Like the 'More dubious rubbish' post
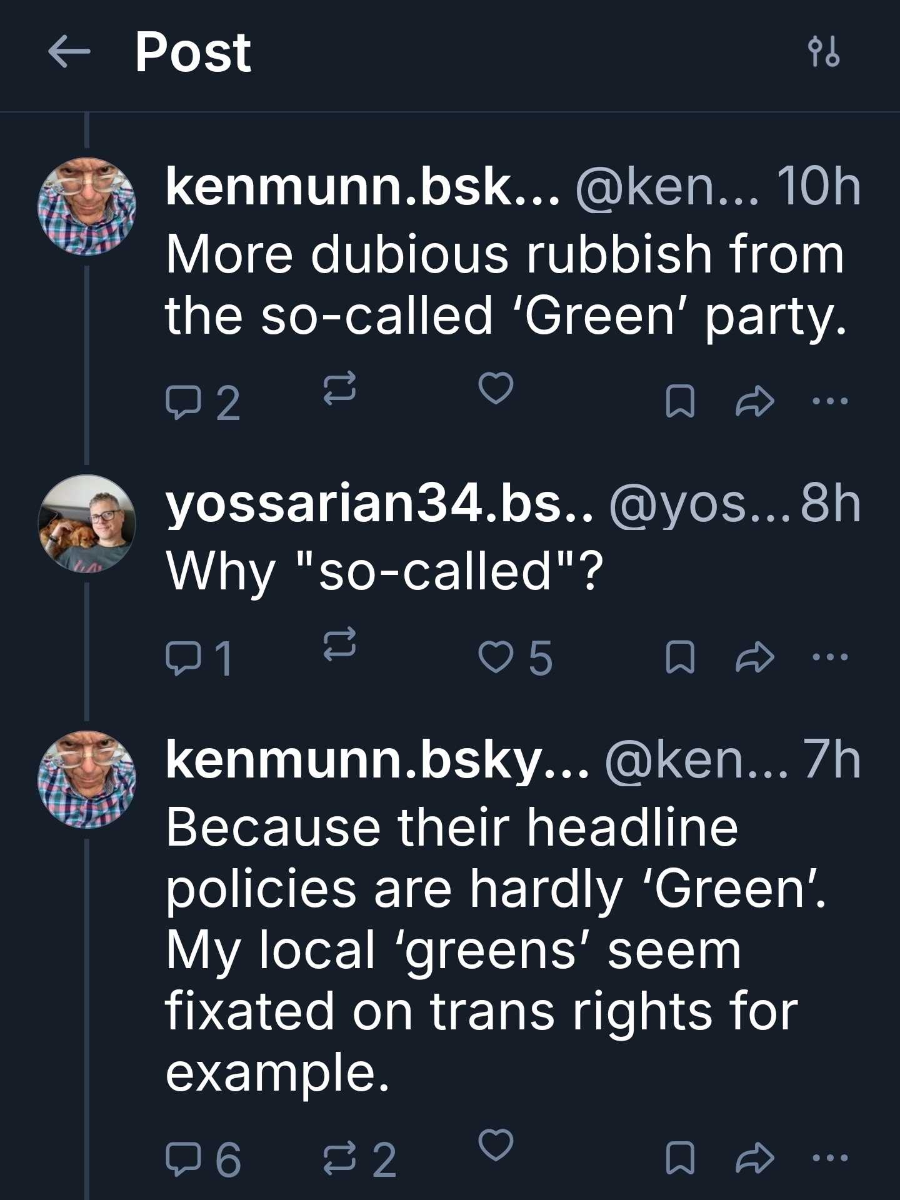This screenshot has height=1200, width=900. (496, 387)
